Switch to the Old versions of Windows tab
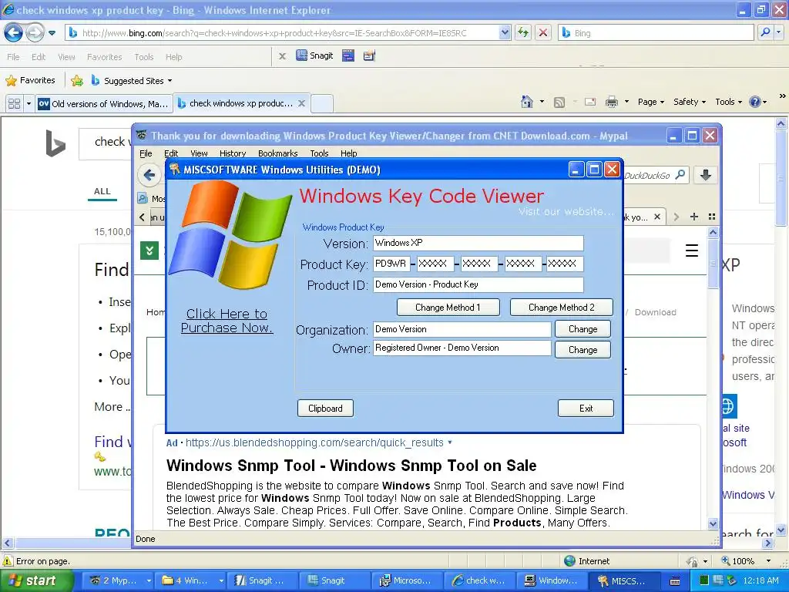 tap(104, 104)
